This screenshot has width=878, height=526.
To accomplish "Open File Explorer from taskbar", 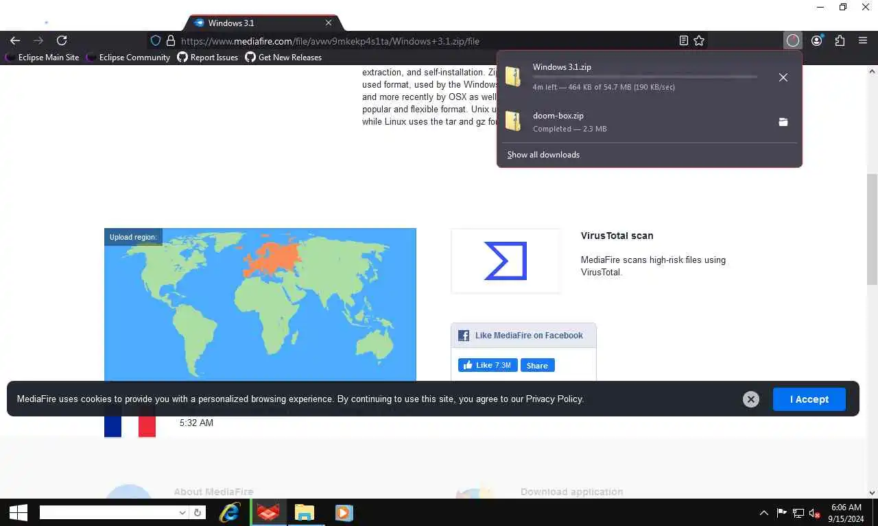I will pos(305,512).
